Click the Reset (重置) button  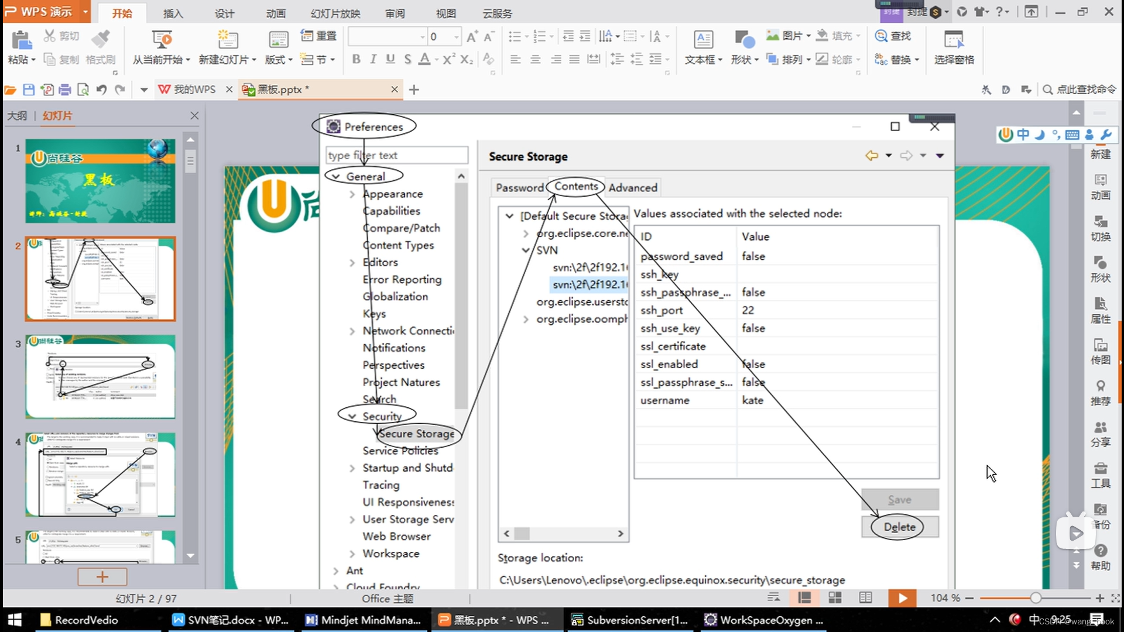point(318,36)
